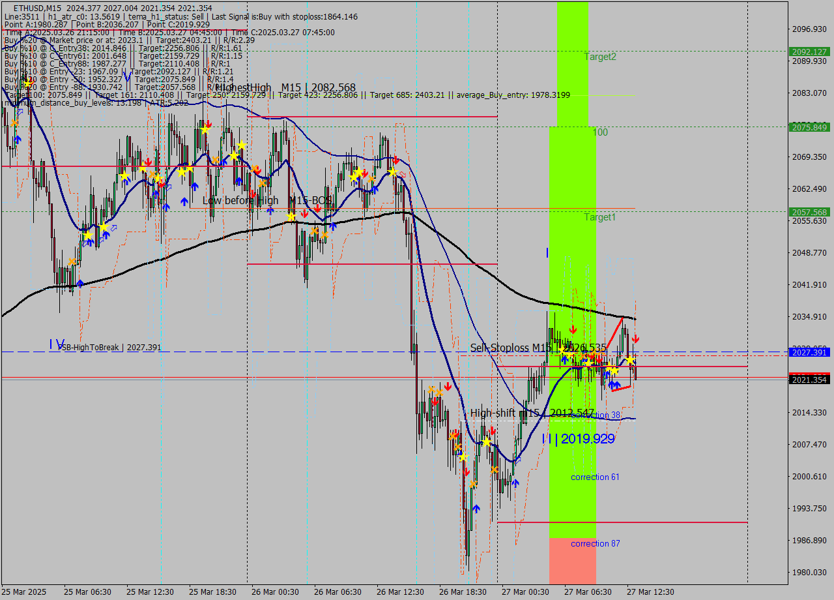This screenshot has height=600, width=834.
Task: Click the '26 Mar 12:30' time axis label
Action: pos(401,592)
